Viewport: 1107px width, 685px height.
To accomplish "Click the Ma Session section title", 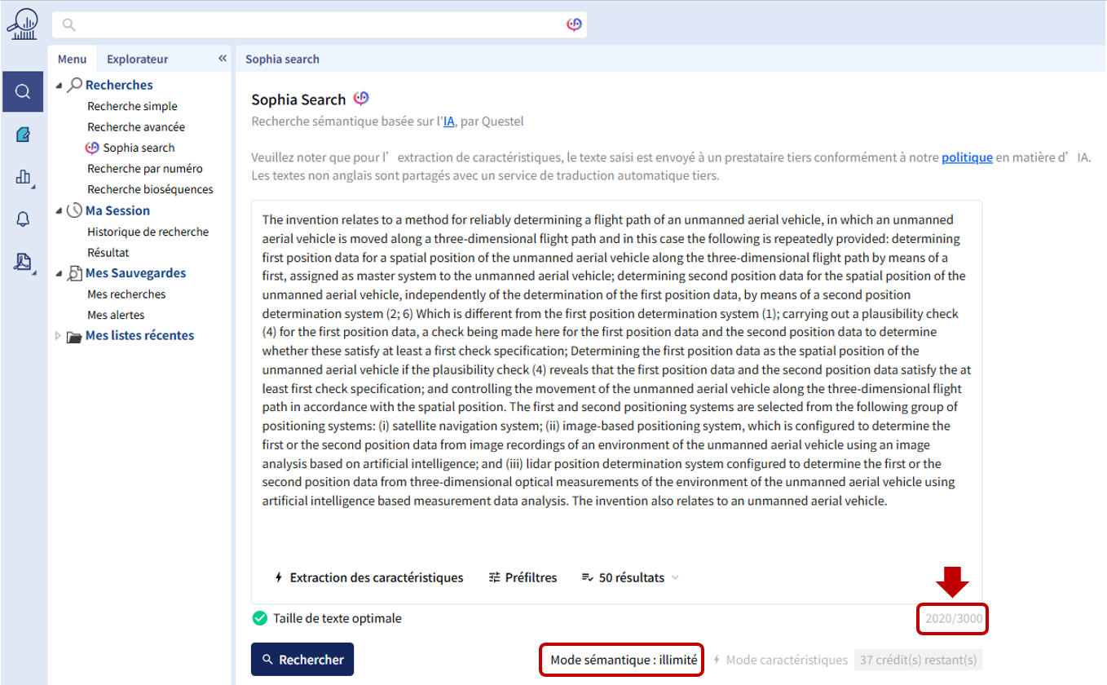I will (117, 210).
